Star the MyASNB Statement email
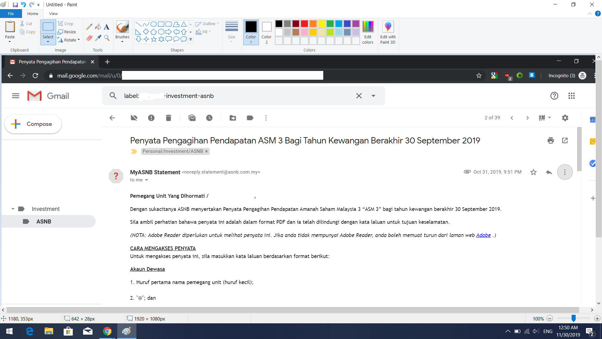This screenshot has width=602, height=339. [533, 172]
